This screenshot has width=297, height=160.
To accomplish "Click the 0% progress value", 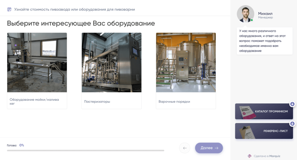I will click(x=21, y=145).
